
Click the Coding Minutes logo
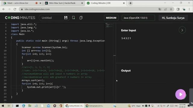[x=20, y=18]
